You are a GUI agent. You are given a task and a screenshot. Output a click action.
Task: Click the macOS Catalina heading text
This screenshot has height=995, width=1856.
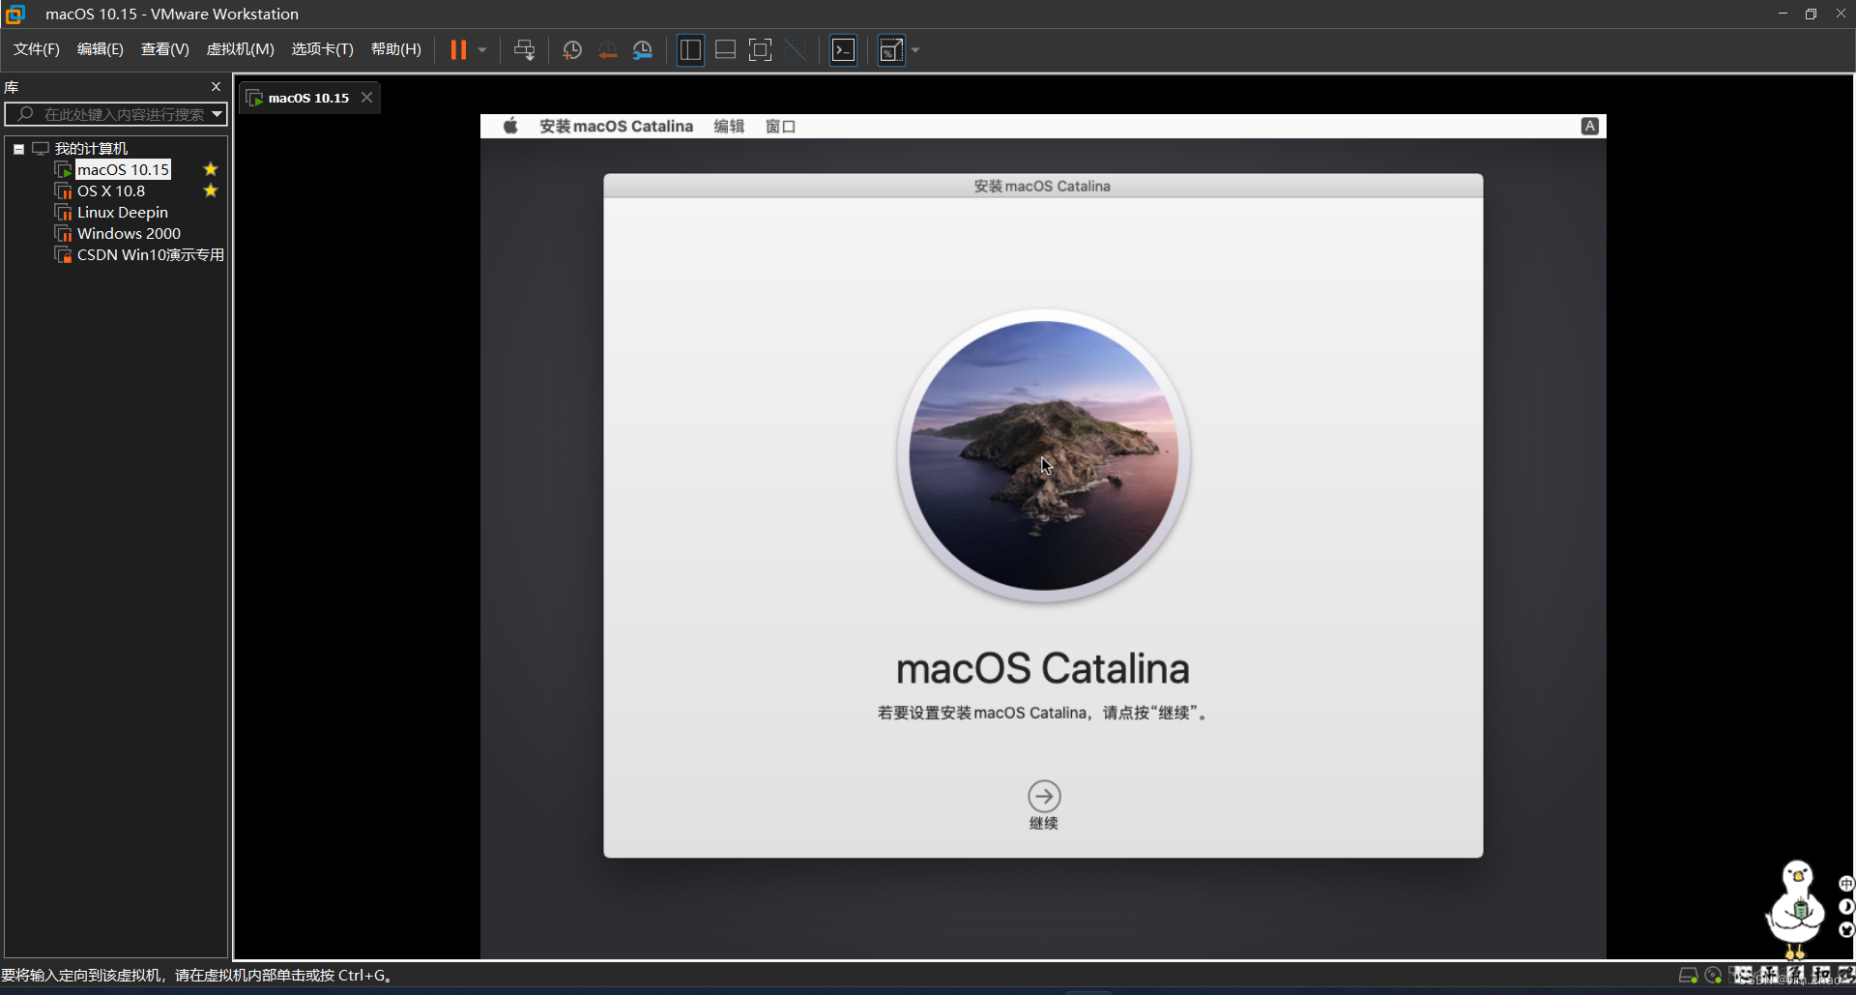coord(1043,669)
